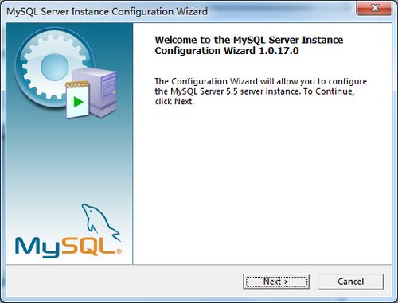Viewport: 398px width, 303px height.
Task: Click the center circle of the gear
Action: click(x=55, y=67)
